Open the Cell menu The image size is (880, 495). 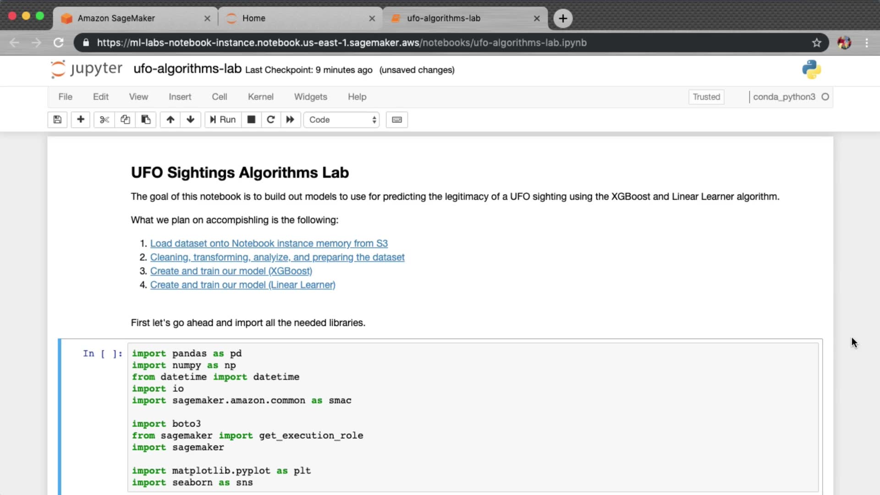[219, 97]
